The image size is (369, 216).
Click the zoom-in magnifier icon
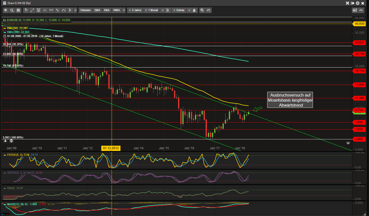[202, 10]
